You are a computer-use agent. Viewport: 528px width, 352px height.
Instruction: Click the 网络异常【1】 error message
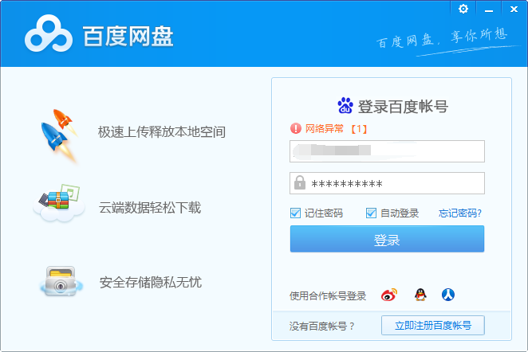click(336, 129)
